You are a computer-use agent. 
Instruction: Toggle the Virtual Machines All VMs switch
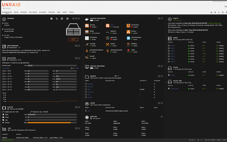(92, 68)
